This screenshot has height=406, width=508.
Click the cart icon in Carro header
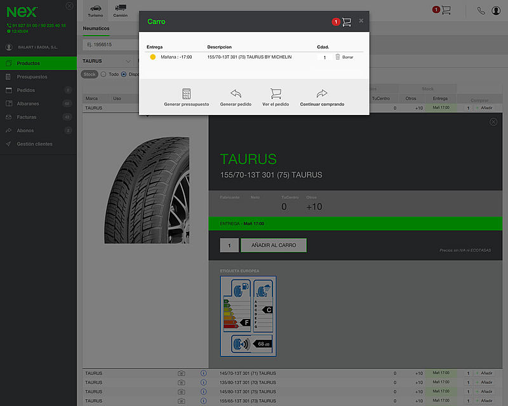pyautogui.click(x=346, y=22)
